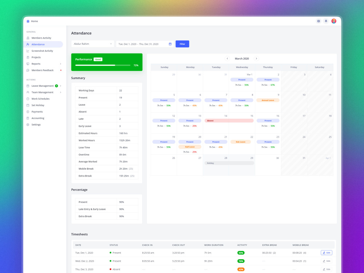The image size is (364, 273).
Task: Click the Settings gear icon
Action: click(x=28, y=124)
